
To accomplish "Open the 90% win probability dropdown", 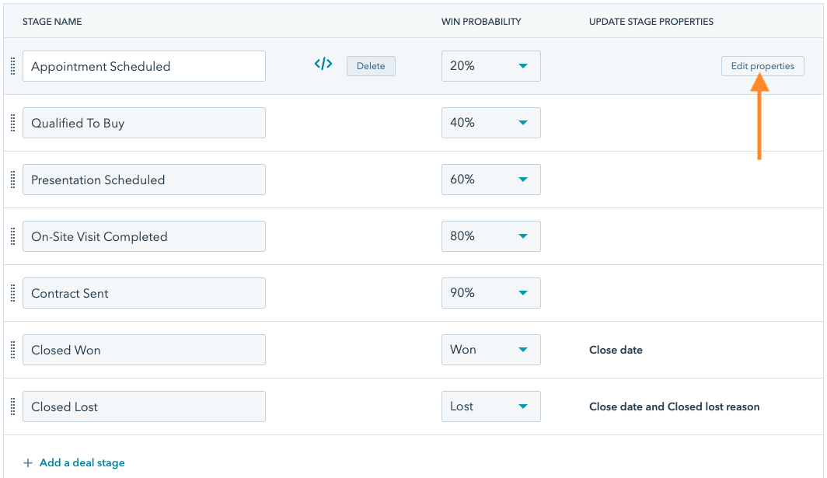I will (x=490, y=293).
